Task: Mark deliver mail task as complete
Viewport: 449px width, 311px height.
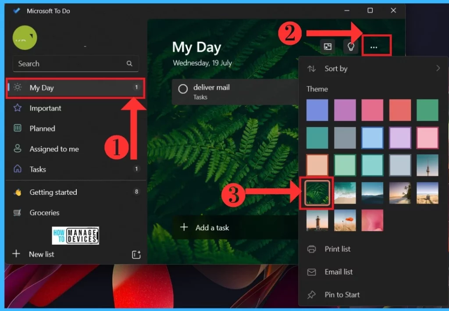Action: [183, 89]
